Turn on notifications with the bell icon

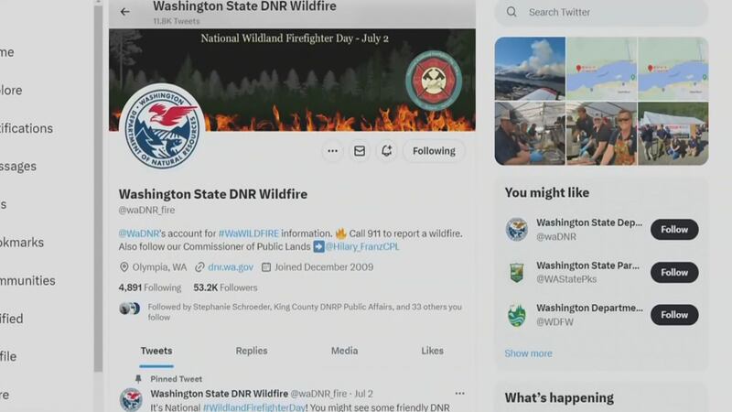386,151
